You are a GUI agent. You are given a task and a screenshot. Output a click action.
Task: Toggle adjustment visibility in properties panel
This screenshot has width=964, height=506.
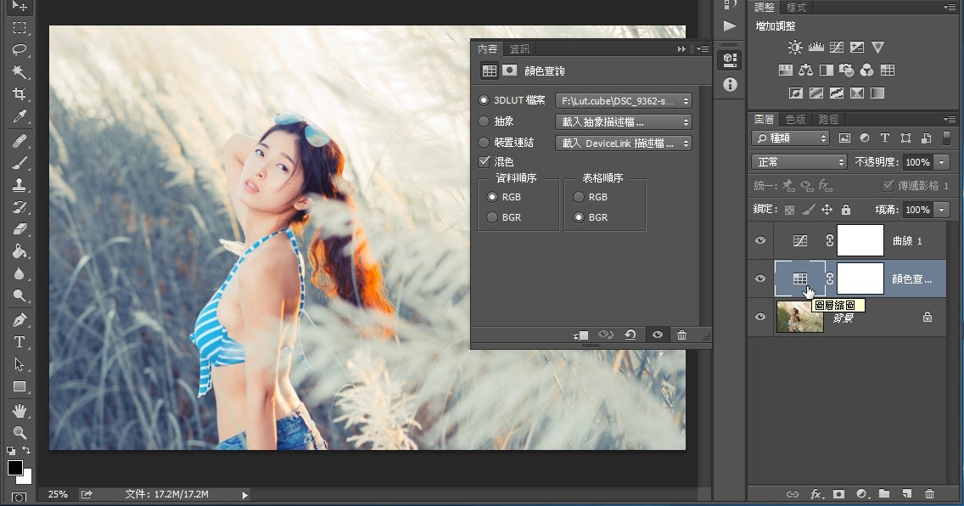click(x=657, y=335)
